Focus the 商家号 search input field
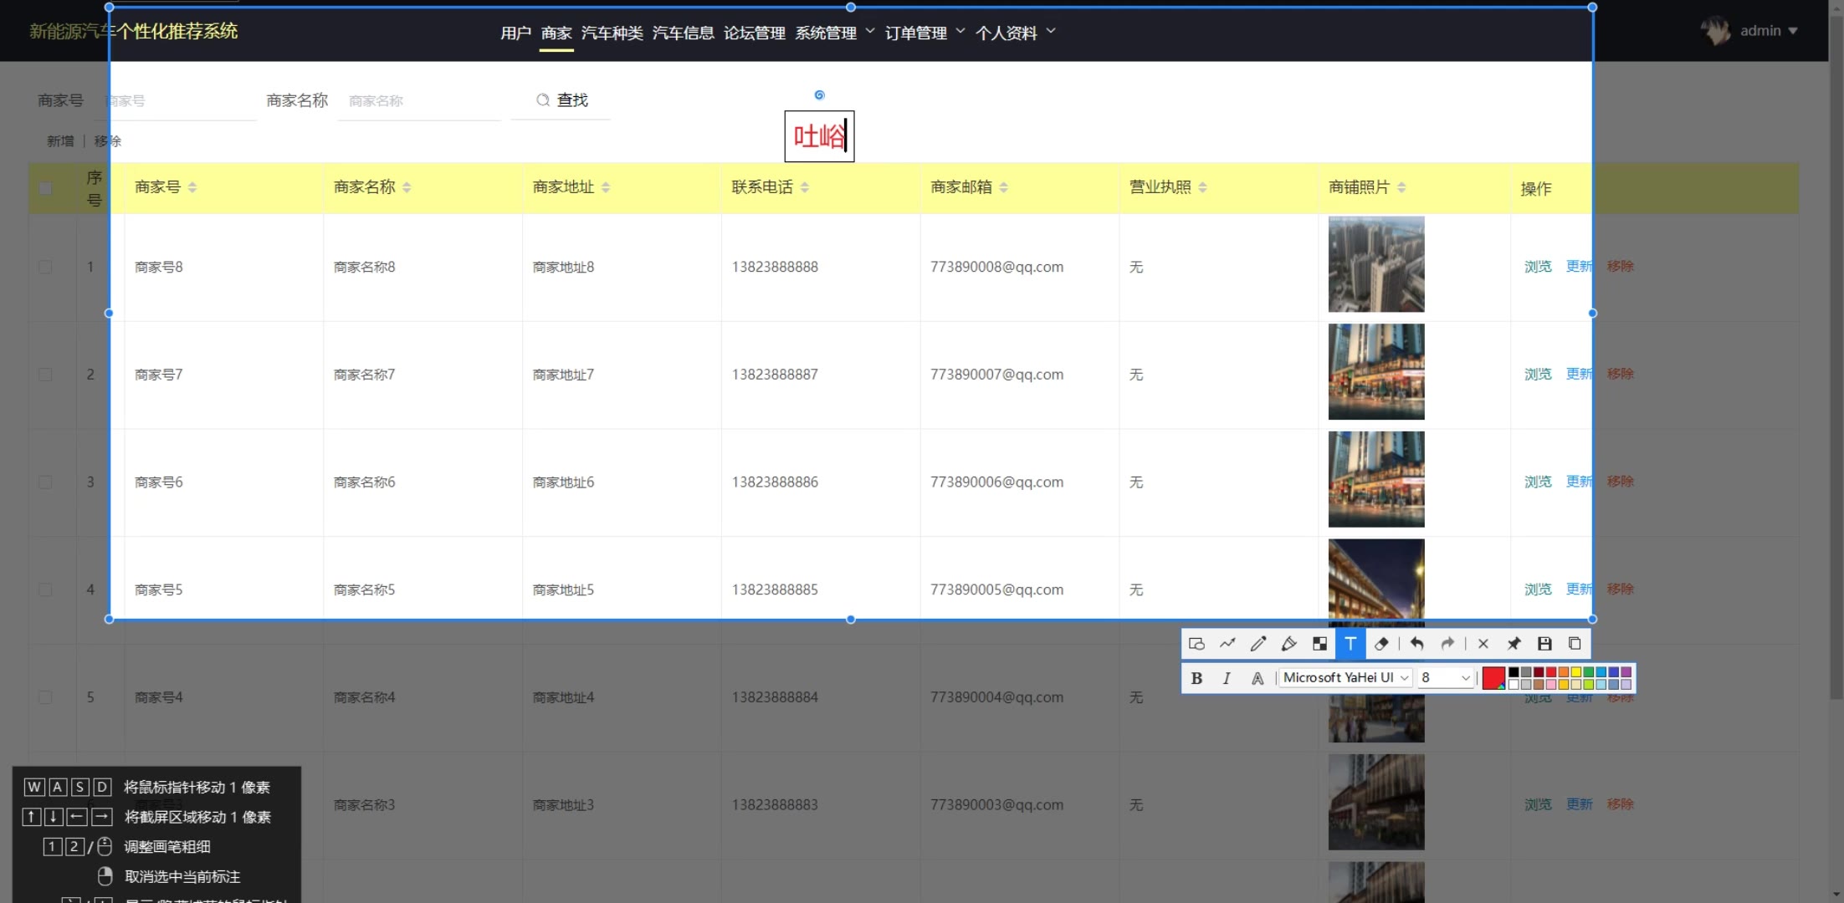 (x=176, y=101)
